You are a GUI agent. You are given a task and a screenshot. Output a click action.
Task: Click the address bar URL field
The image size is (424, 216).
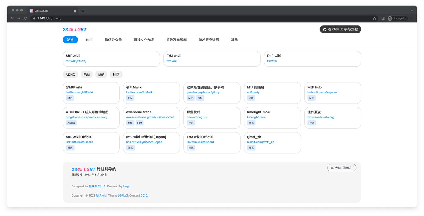(x=201, y=18)
